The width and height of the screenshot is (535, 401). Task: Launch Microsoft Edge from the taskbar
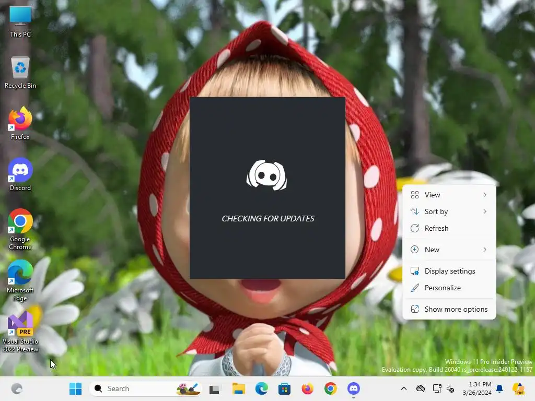(x=262, y=388)
